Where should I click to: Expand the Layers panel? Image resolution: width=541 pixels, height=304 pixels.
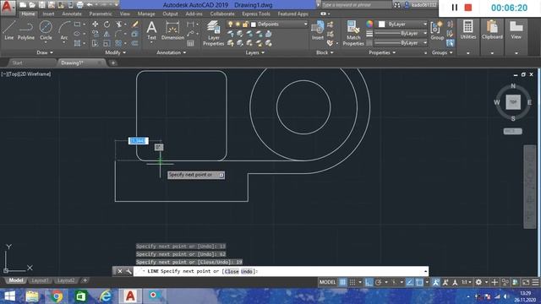point(255,52)
